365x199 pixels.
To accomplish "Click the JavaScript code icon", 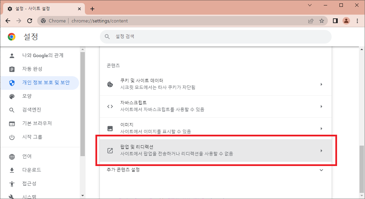I will [110, 106].
